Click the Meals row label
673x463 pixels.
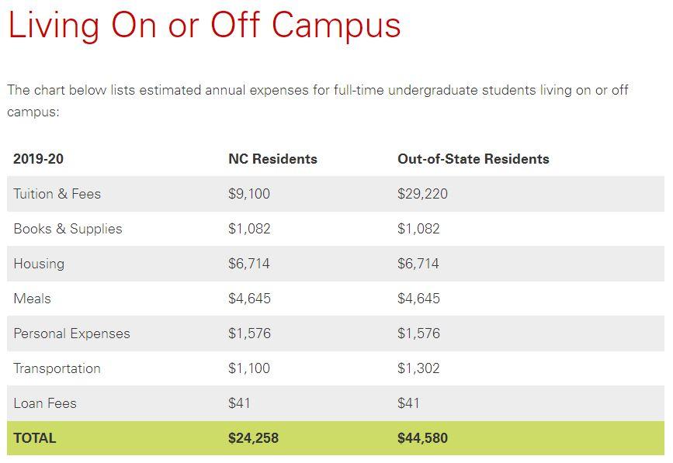pos(32,299)
